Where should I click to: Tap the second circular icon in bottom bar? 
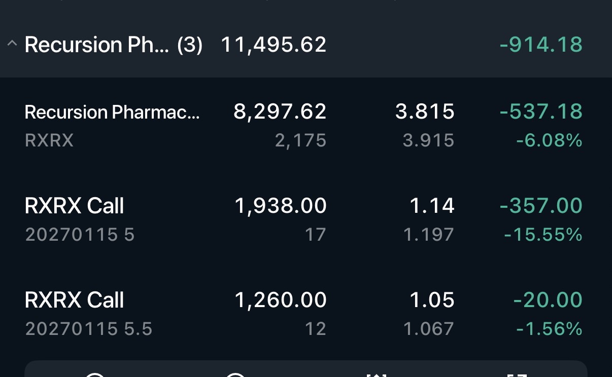pyautogui.click(x=235, y=374)
